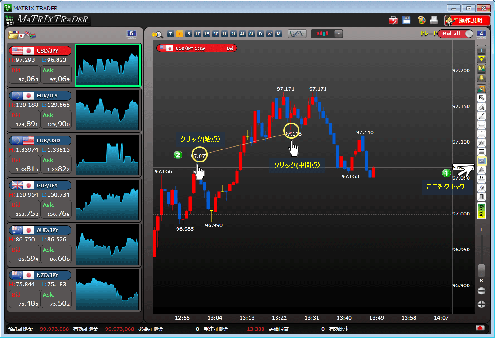
Task: Click the GBP/JPY Ask price button
Action: tap(56, 209)
